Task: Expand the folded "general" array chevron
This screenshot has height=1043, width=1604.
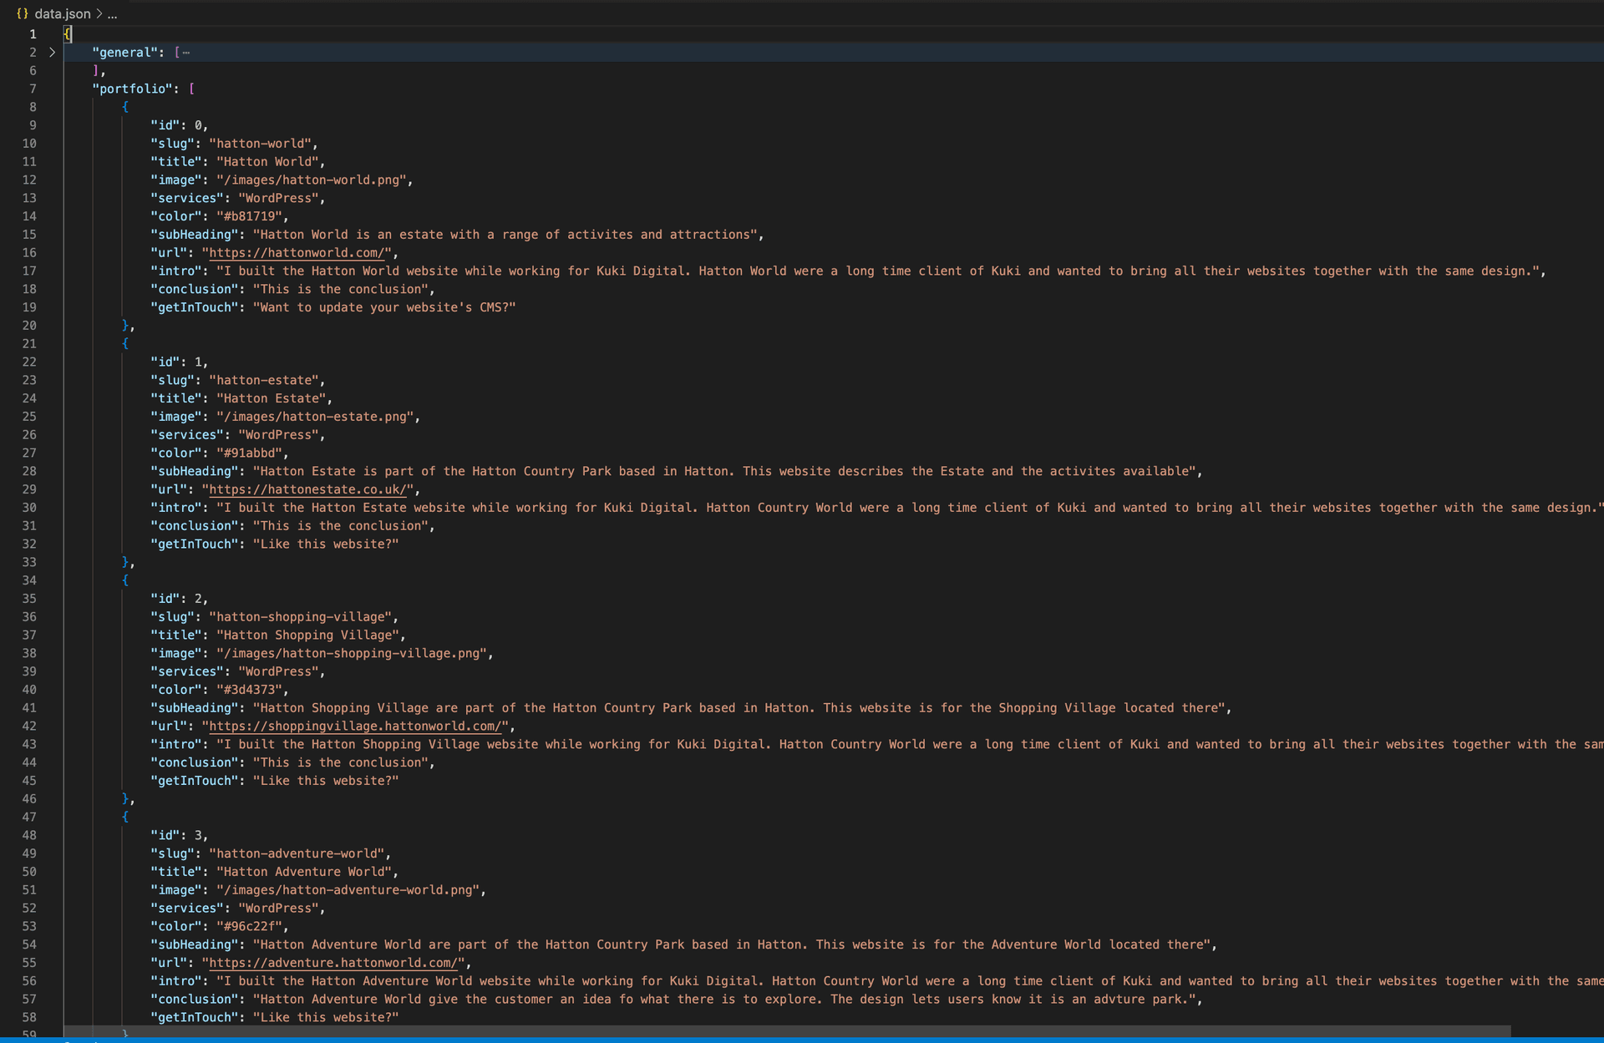Action: point(52,53)
